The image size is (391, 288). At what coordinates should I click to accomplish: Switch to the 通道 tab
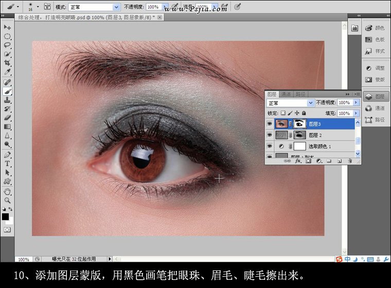[x=286, y=94]
